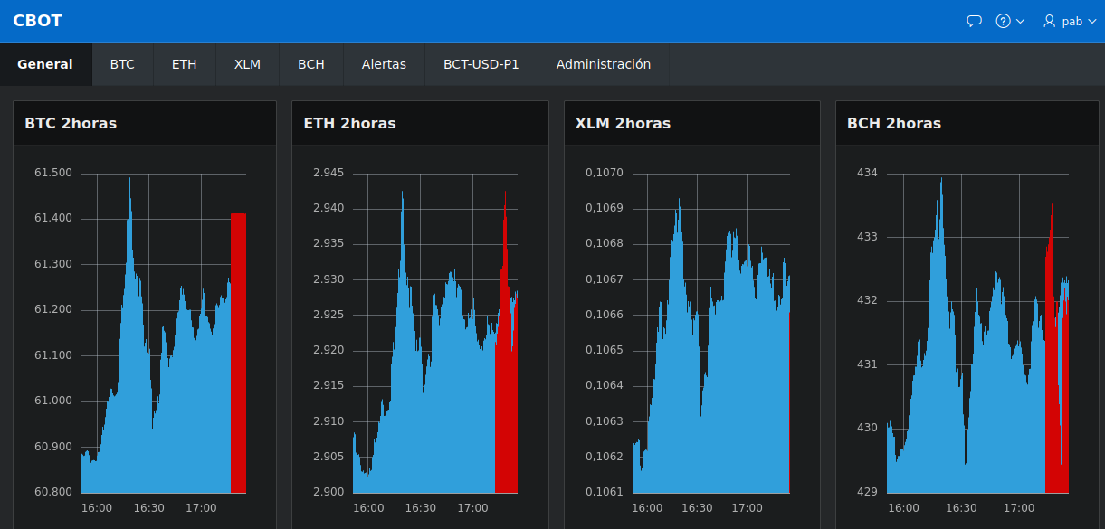Viewport: 1105px width, 529px height.
Task: Click the CBOT logo
Action: pos(37,20)
